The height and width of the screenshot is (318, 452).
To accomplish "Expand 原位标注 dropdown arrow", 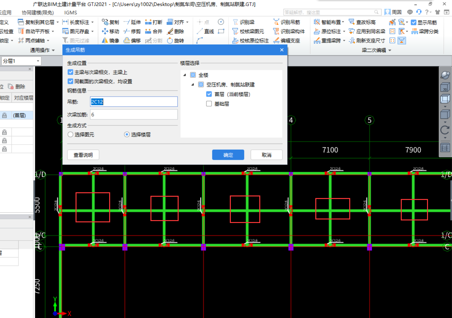I will coord(344,31).
